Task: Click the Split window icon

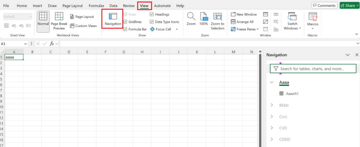Action: (265, 15)
